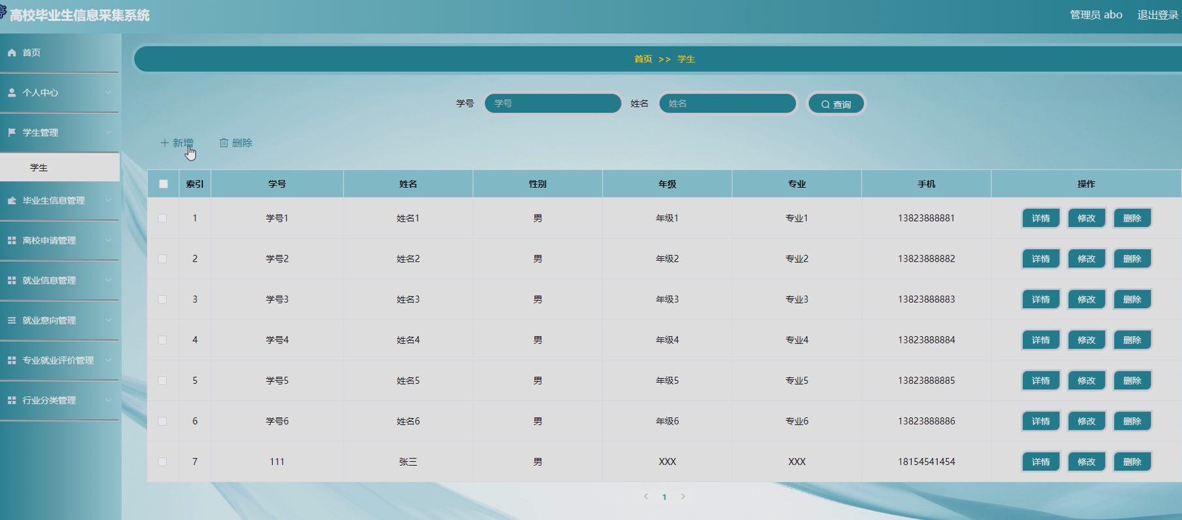Click the icon beside 毕业生信息管理
This screenshot has height=520, width=1182.
(x=12, y=201)
